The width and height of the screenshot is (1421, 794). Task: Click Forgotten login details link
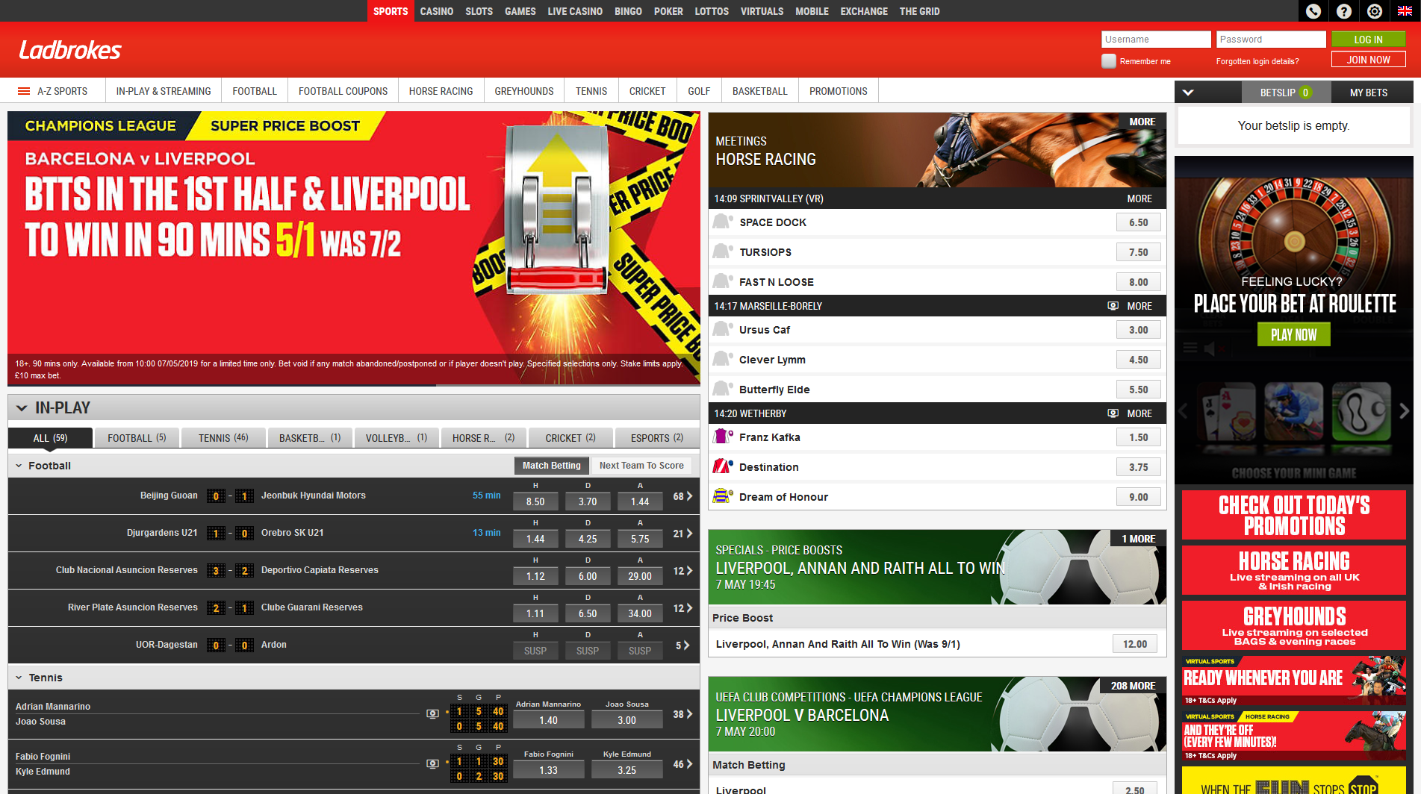1257,61
